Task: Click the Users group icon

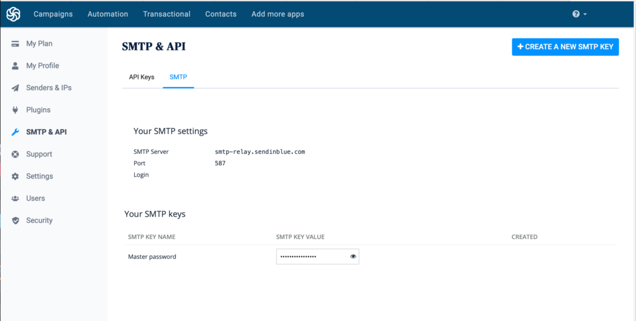Action: point(15,199)
